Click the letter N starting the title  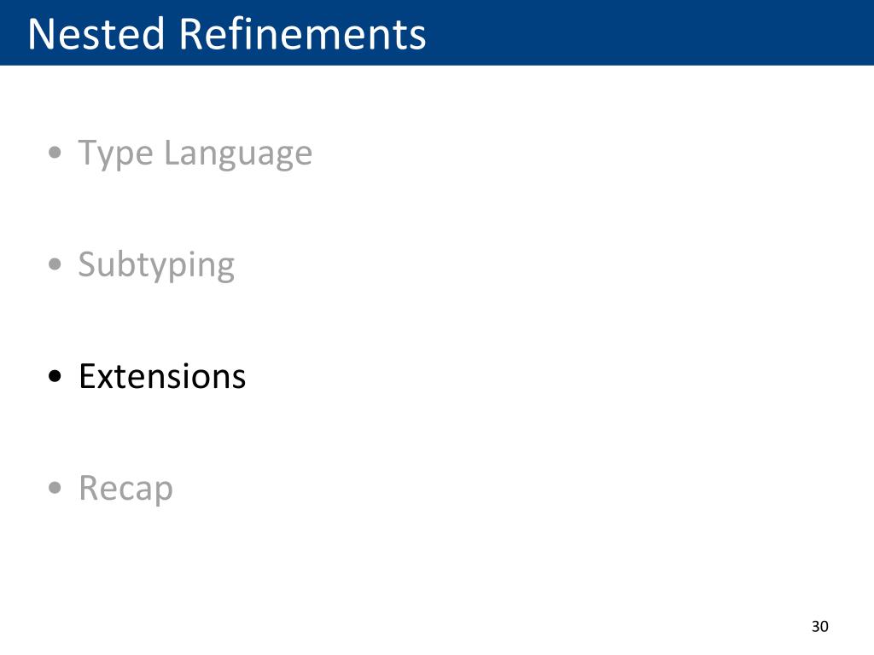pos(39,34)
